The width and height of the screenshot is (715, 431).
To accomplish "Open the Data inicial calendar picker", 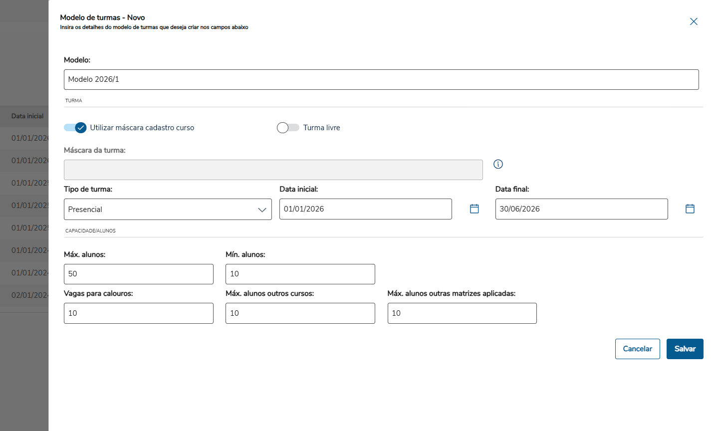I will pos(475,209).
